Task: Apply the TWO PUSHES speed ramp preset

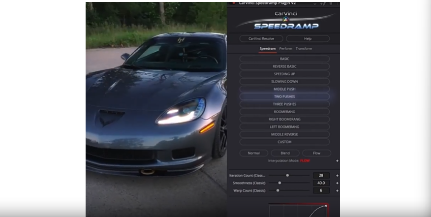Action: pos(284,96)
